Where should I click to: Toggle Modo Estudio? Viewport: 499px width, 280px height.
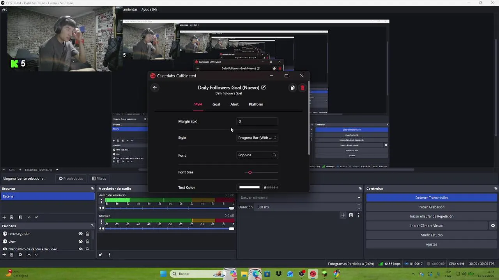431,235
